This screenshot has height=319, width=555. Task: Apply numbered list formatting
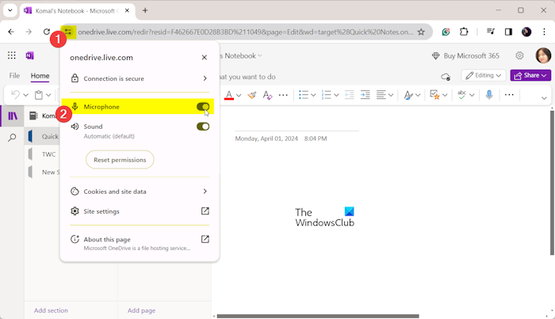tap(326, 95)
